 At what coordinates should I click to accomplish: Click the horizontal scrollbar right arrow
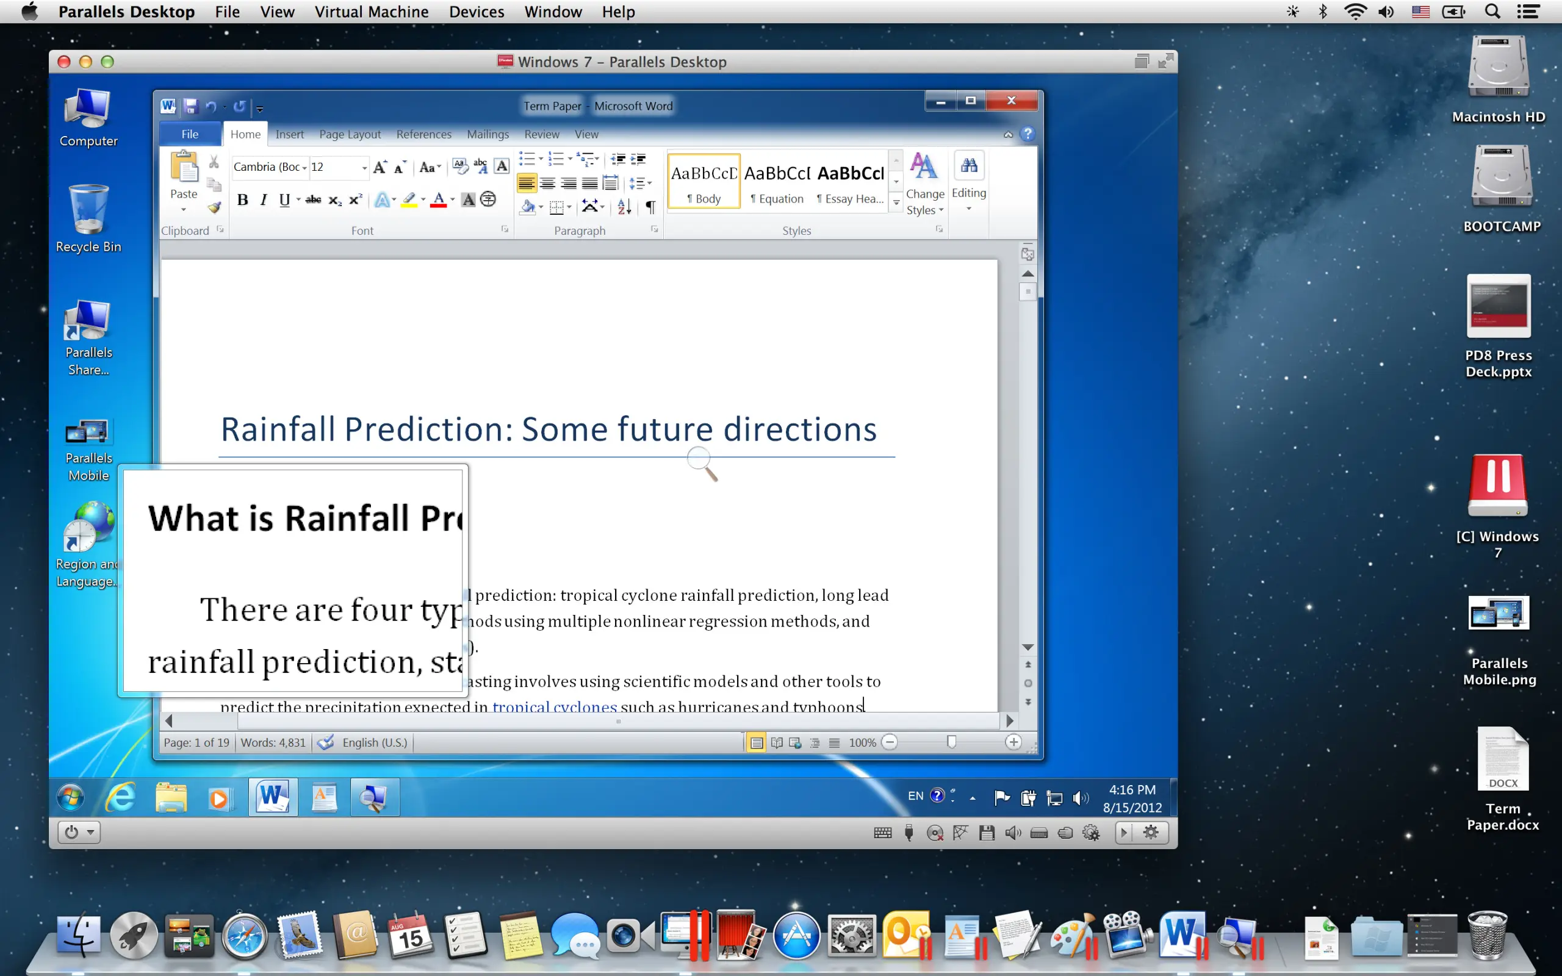(1010, 720)
